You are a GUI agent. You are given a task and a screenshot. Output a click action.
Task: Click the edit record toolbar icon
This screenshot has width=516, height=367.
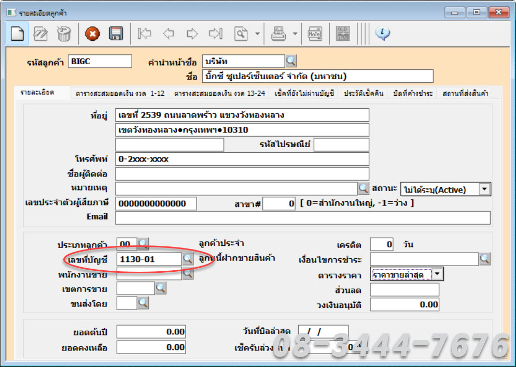pyautogui.click(x=40, y=34)
